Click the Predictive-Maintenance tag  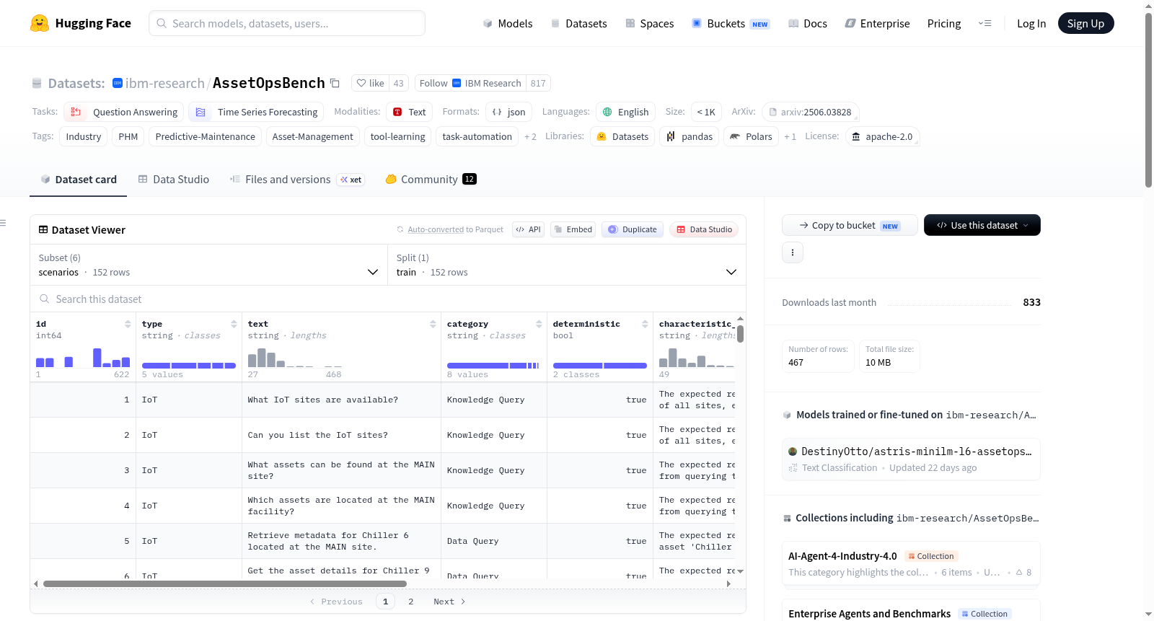pos(206,136)
